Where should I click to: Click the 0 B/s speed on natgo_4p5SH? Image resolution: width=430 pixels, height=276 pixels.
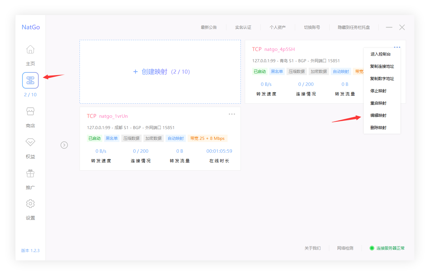click(x=266, y=84)
